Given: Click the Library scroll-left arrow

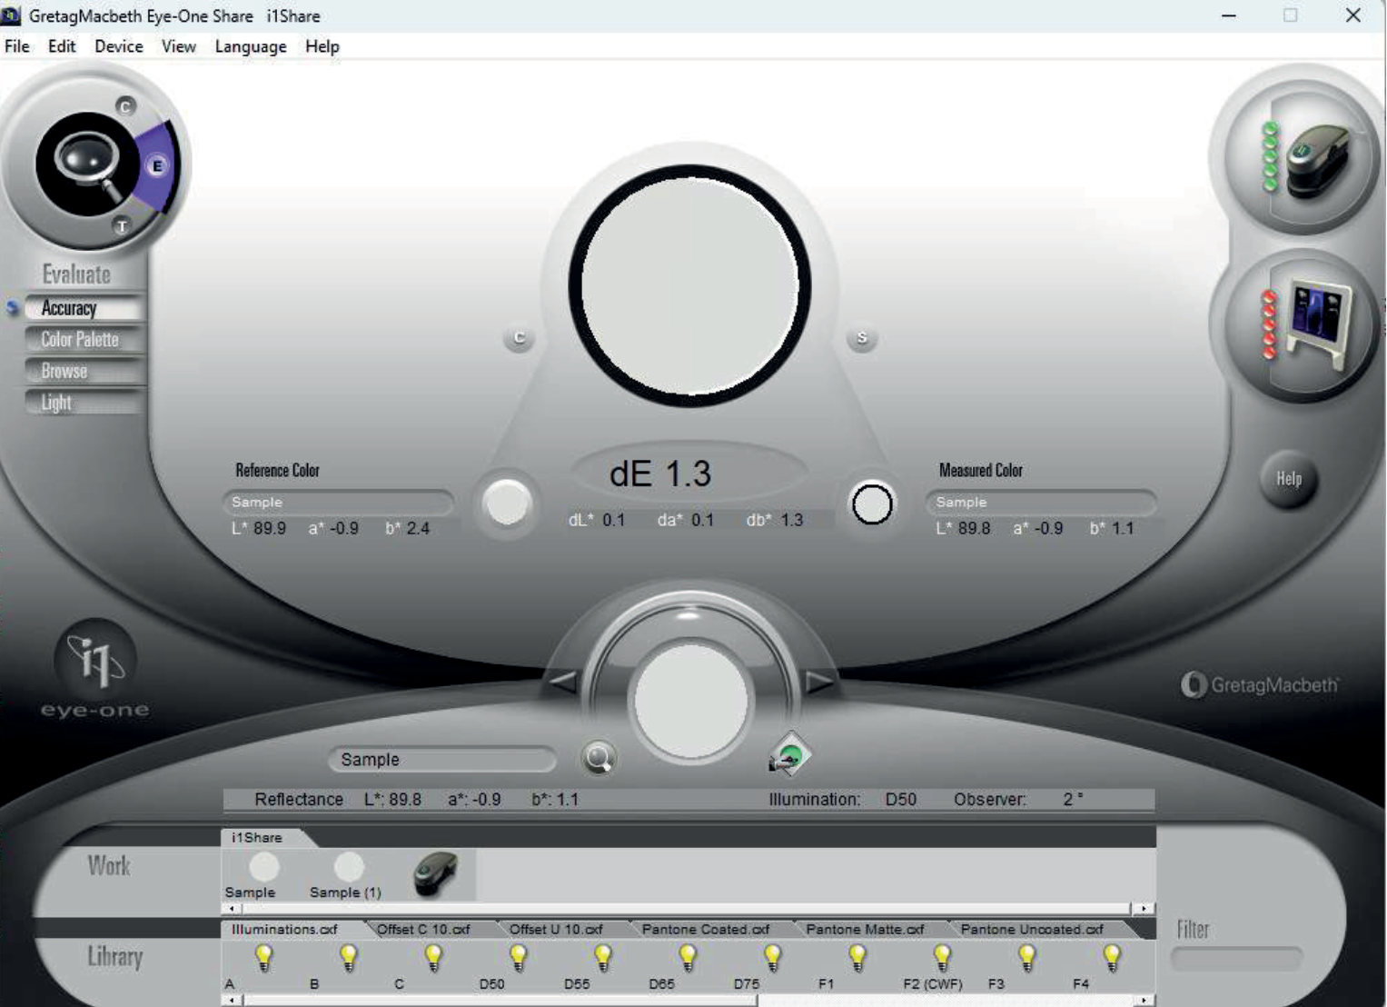Looking at the screenshot, I should click(233, 1001).
